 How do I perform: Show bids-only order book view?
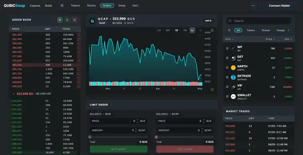[x=67, y=20]
